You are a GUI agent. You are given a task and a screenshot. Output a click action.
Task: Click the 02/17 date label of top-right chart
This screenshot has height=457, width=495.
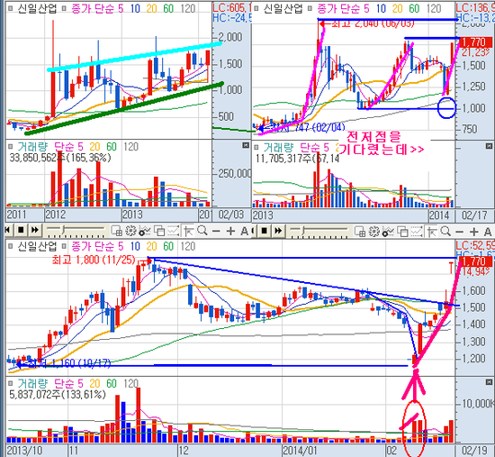(x=474, y=215)
